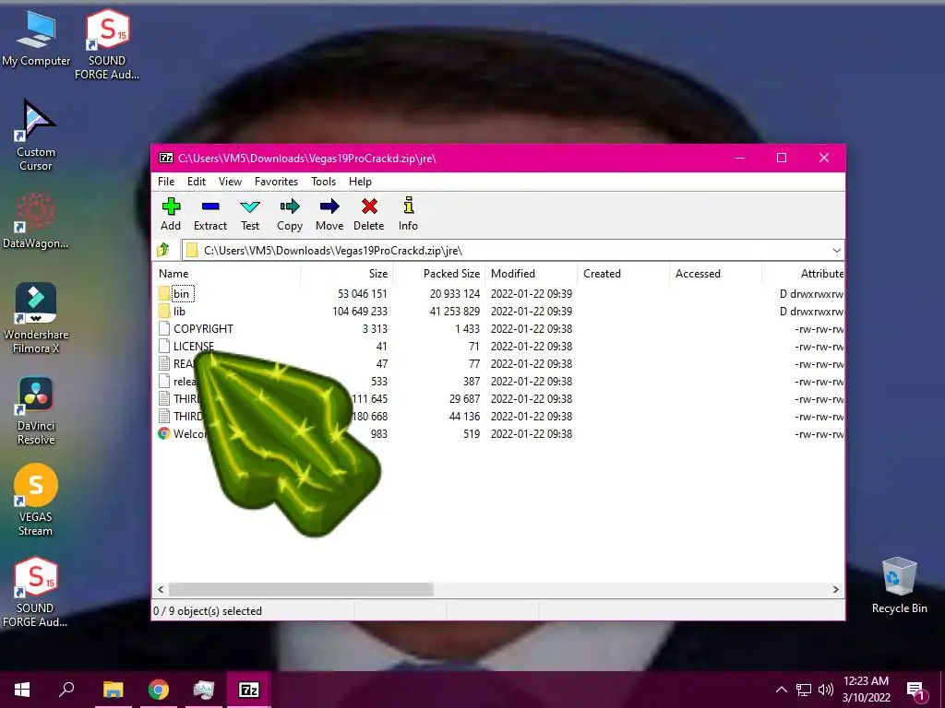Click the 29 687 packed size cell

(465, 398)
